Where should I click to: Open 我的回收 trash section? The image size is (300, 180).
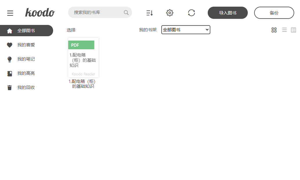pos(26,88)
